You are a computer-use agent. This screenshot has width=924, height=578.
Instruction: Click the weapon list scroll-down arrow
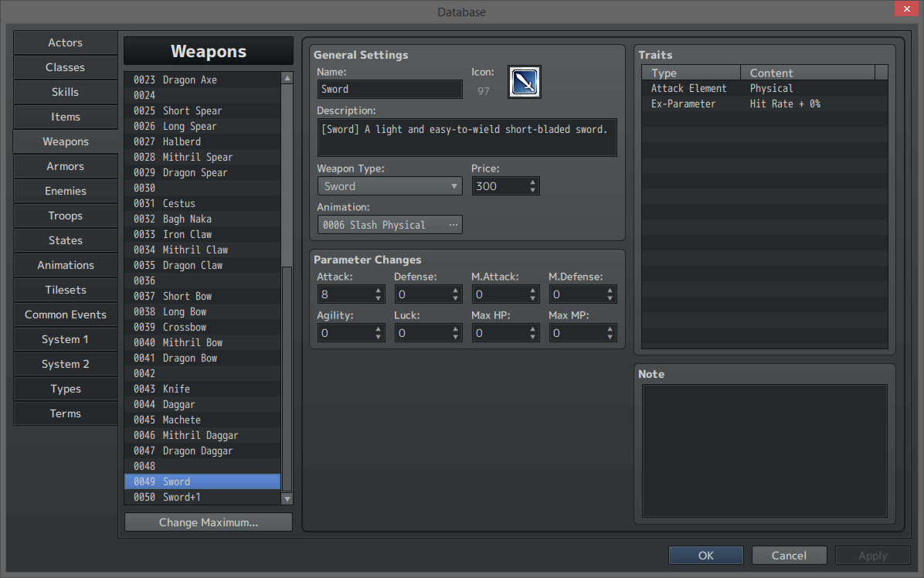click(x=287, y=498)
